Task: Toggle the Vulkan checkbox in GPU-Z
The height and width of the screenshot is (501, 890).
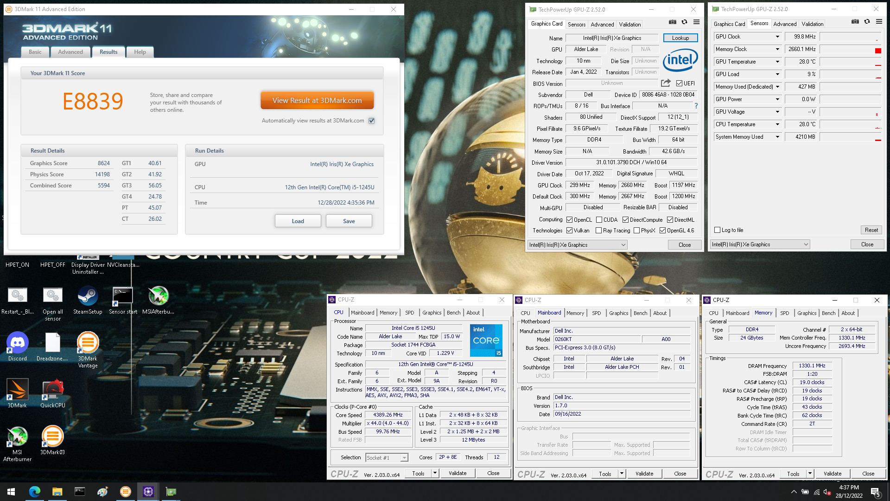Action: 569,231
